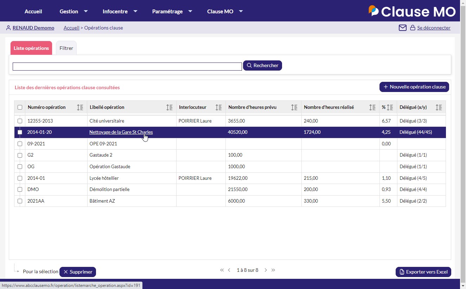
Task: Click the Accueil breadcrumb link
Action: click(71, 28)
